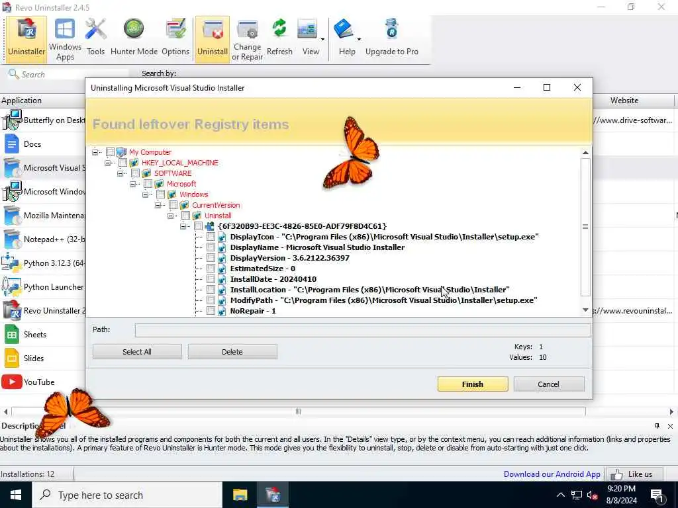Pin the Description panel
678x508 pixels.
click(657, 426)
